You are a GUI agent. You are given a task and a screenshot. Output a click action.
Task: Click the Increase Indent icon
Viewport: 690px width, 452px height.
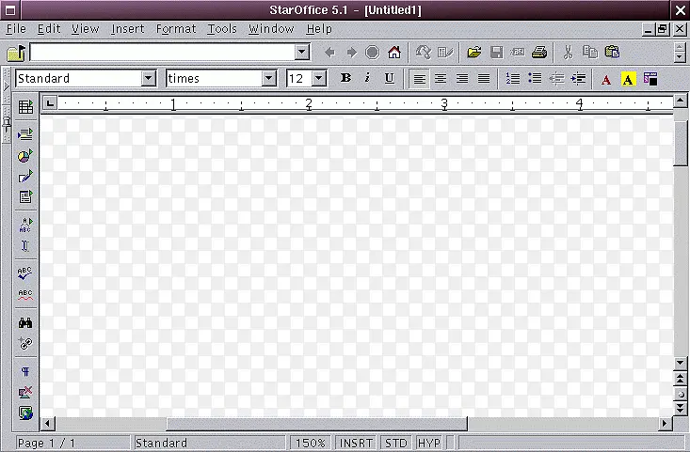point(578,79)
